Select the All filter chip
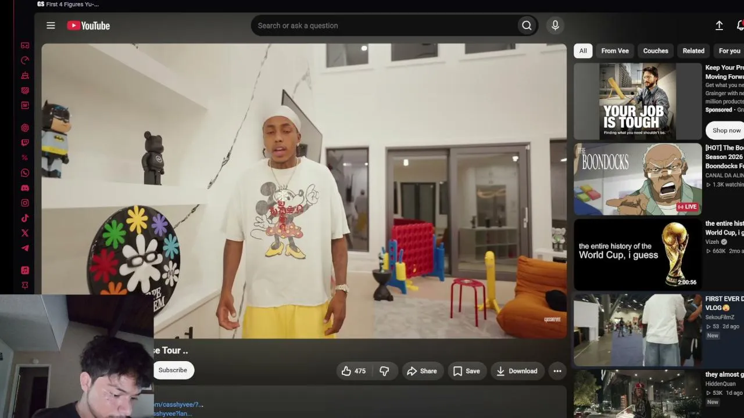 583,51
